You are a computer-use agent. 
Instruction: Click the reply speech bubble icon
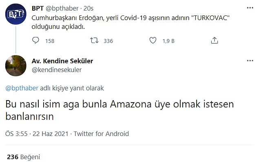coord(35,40)
